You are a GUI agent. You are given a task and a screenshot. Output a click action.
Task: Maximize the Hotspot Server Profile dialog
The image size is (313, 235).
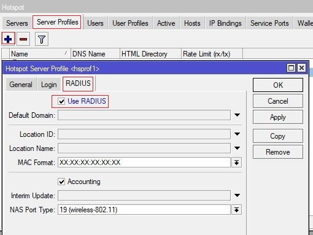coord(291,67)
